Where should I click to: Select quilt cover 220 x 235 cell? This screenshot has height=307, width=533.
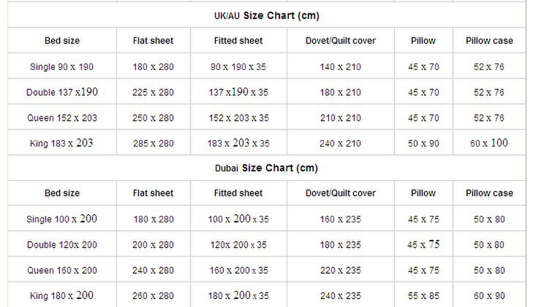340,270
